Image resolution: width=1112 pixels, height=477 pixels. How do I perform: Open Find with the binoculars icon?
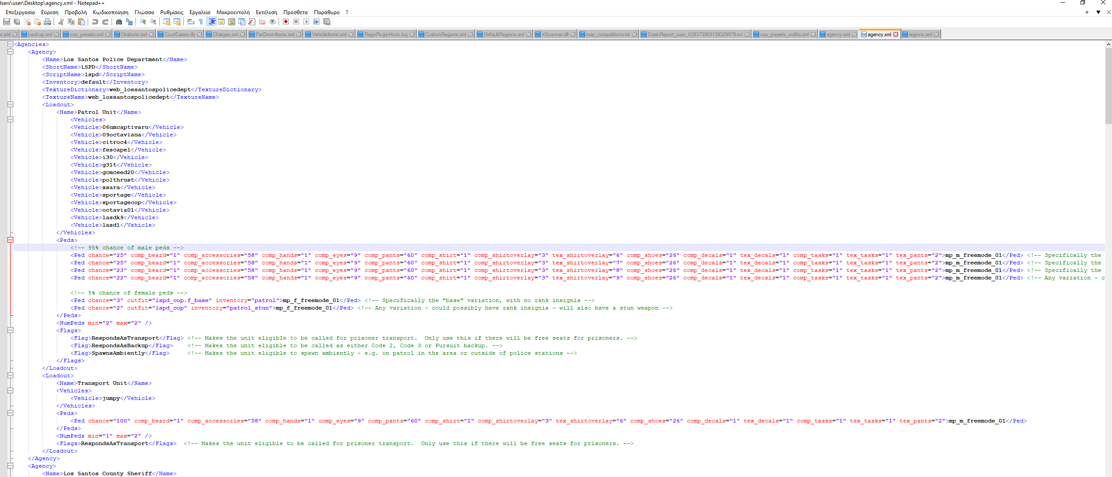click(x=119, y=22)
